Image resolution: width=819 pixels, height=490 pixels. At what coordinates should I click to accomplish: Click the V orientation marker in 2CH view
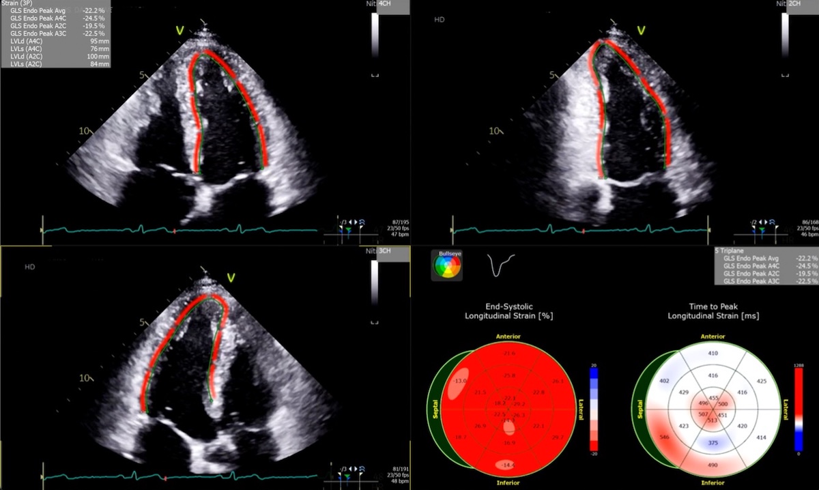click(641, 30)
